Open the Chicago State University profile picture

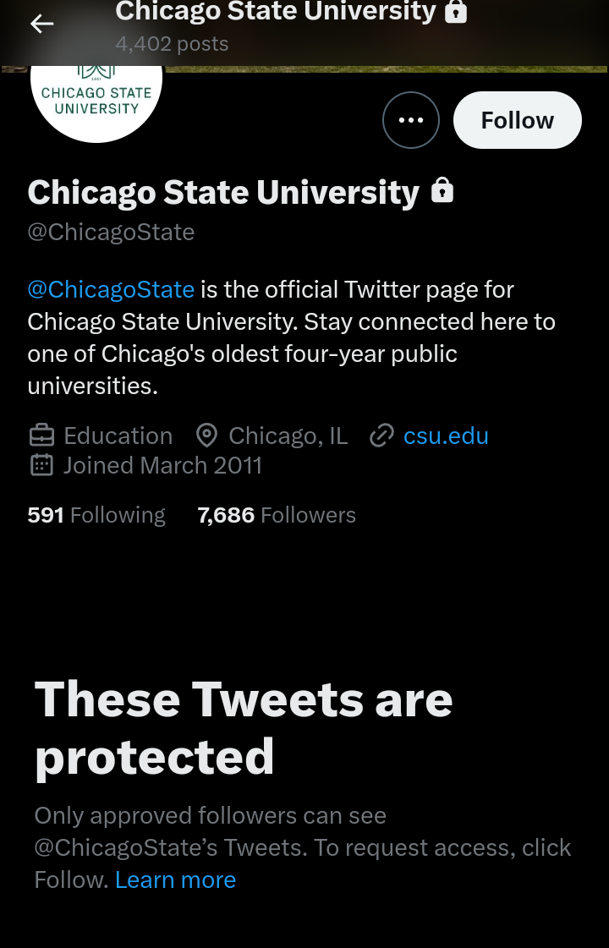click(x=96, y=97)
